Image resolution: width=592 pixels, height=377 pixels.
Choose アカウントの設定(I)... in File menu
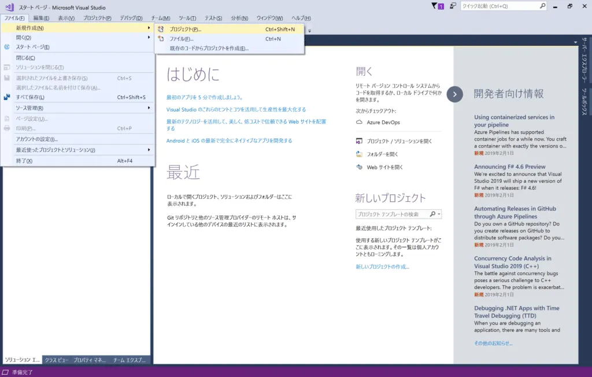(x=78, y=139)
